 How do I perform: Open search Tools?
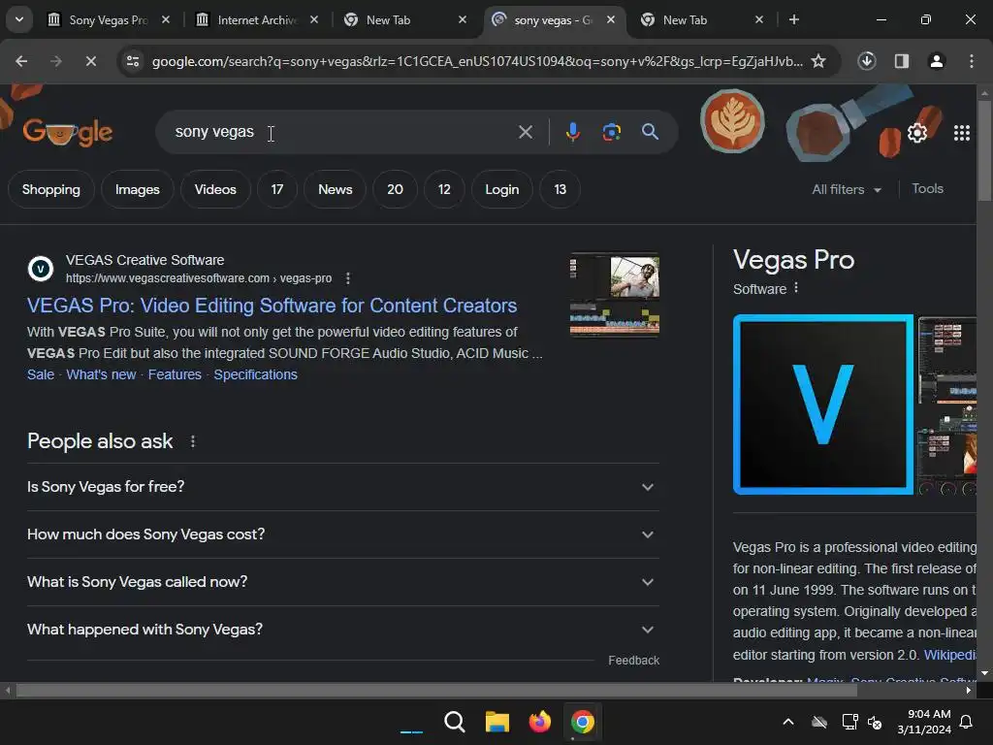coord(927,188)
